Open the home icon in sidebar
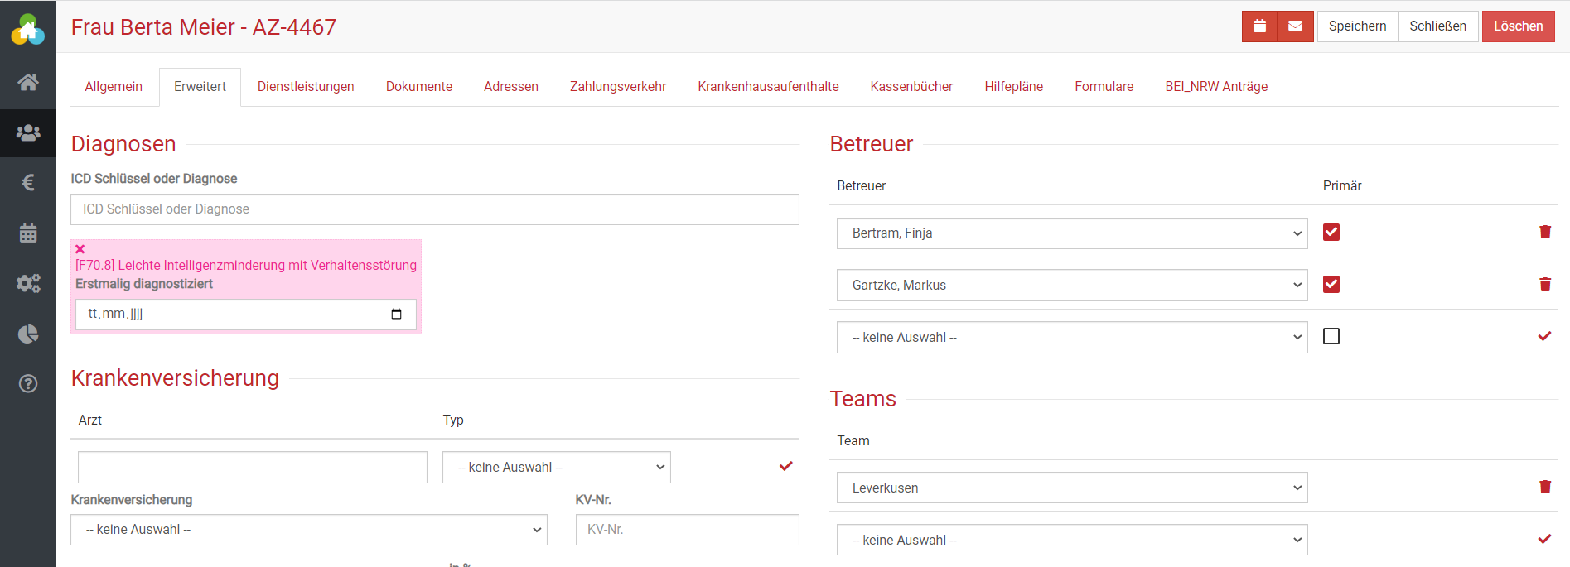 tap(28, 82)
